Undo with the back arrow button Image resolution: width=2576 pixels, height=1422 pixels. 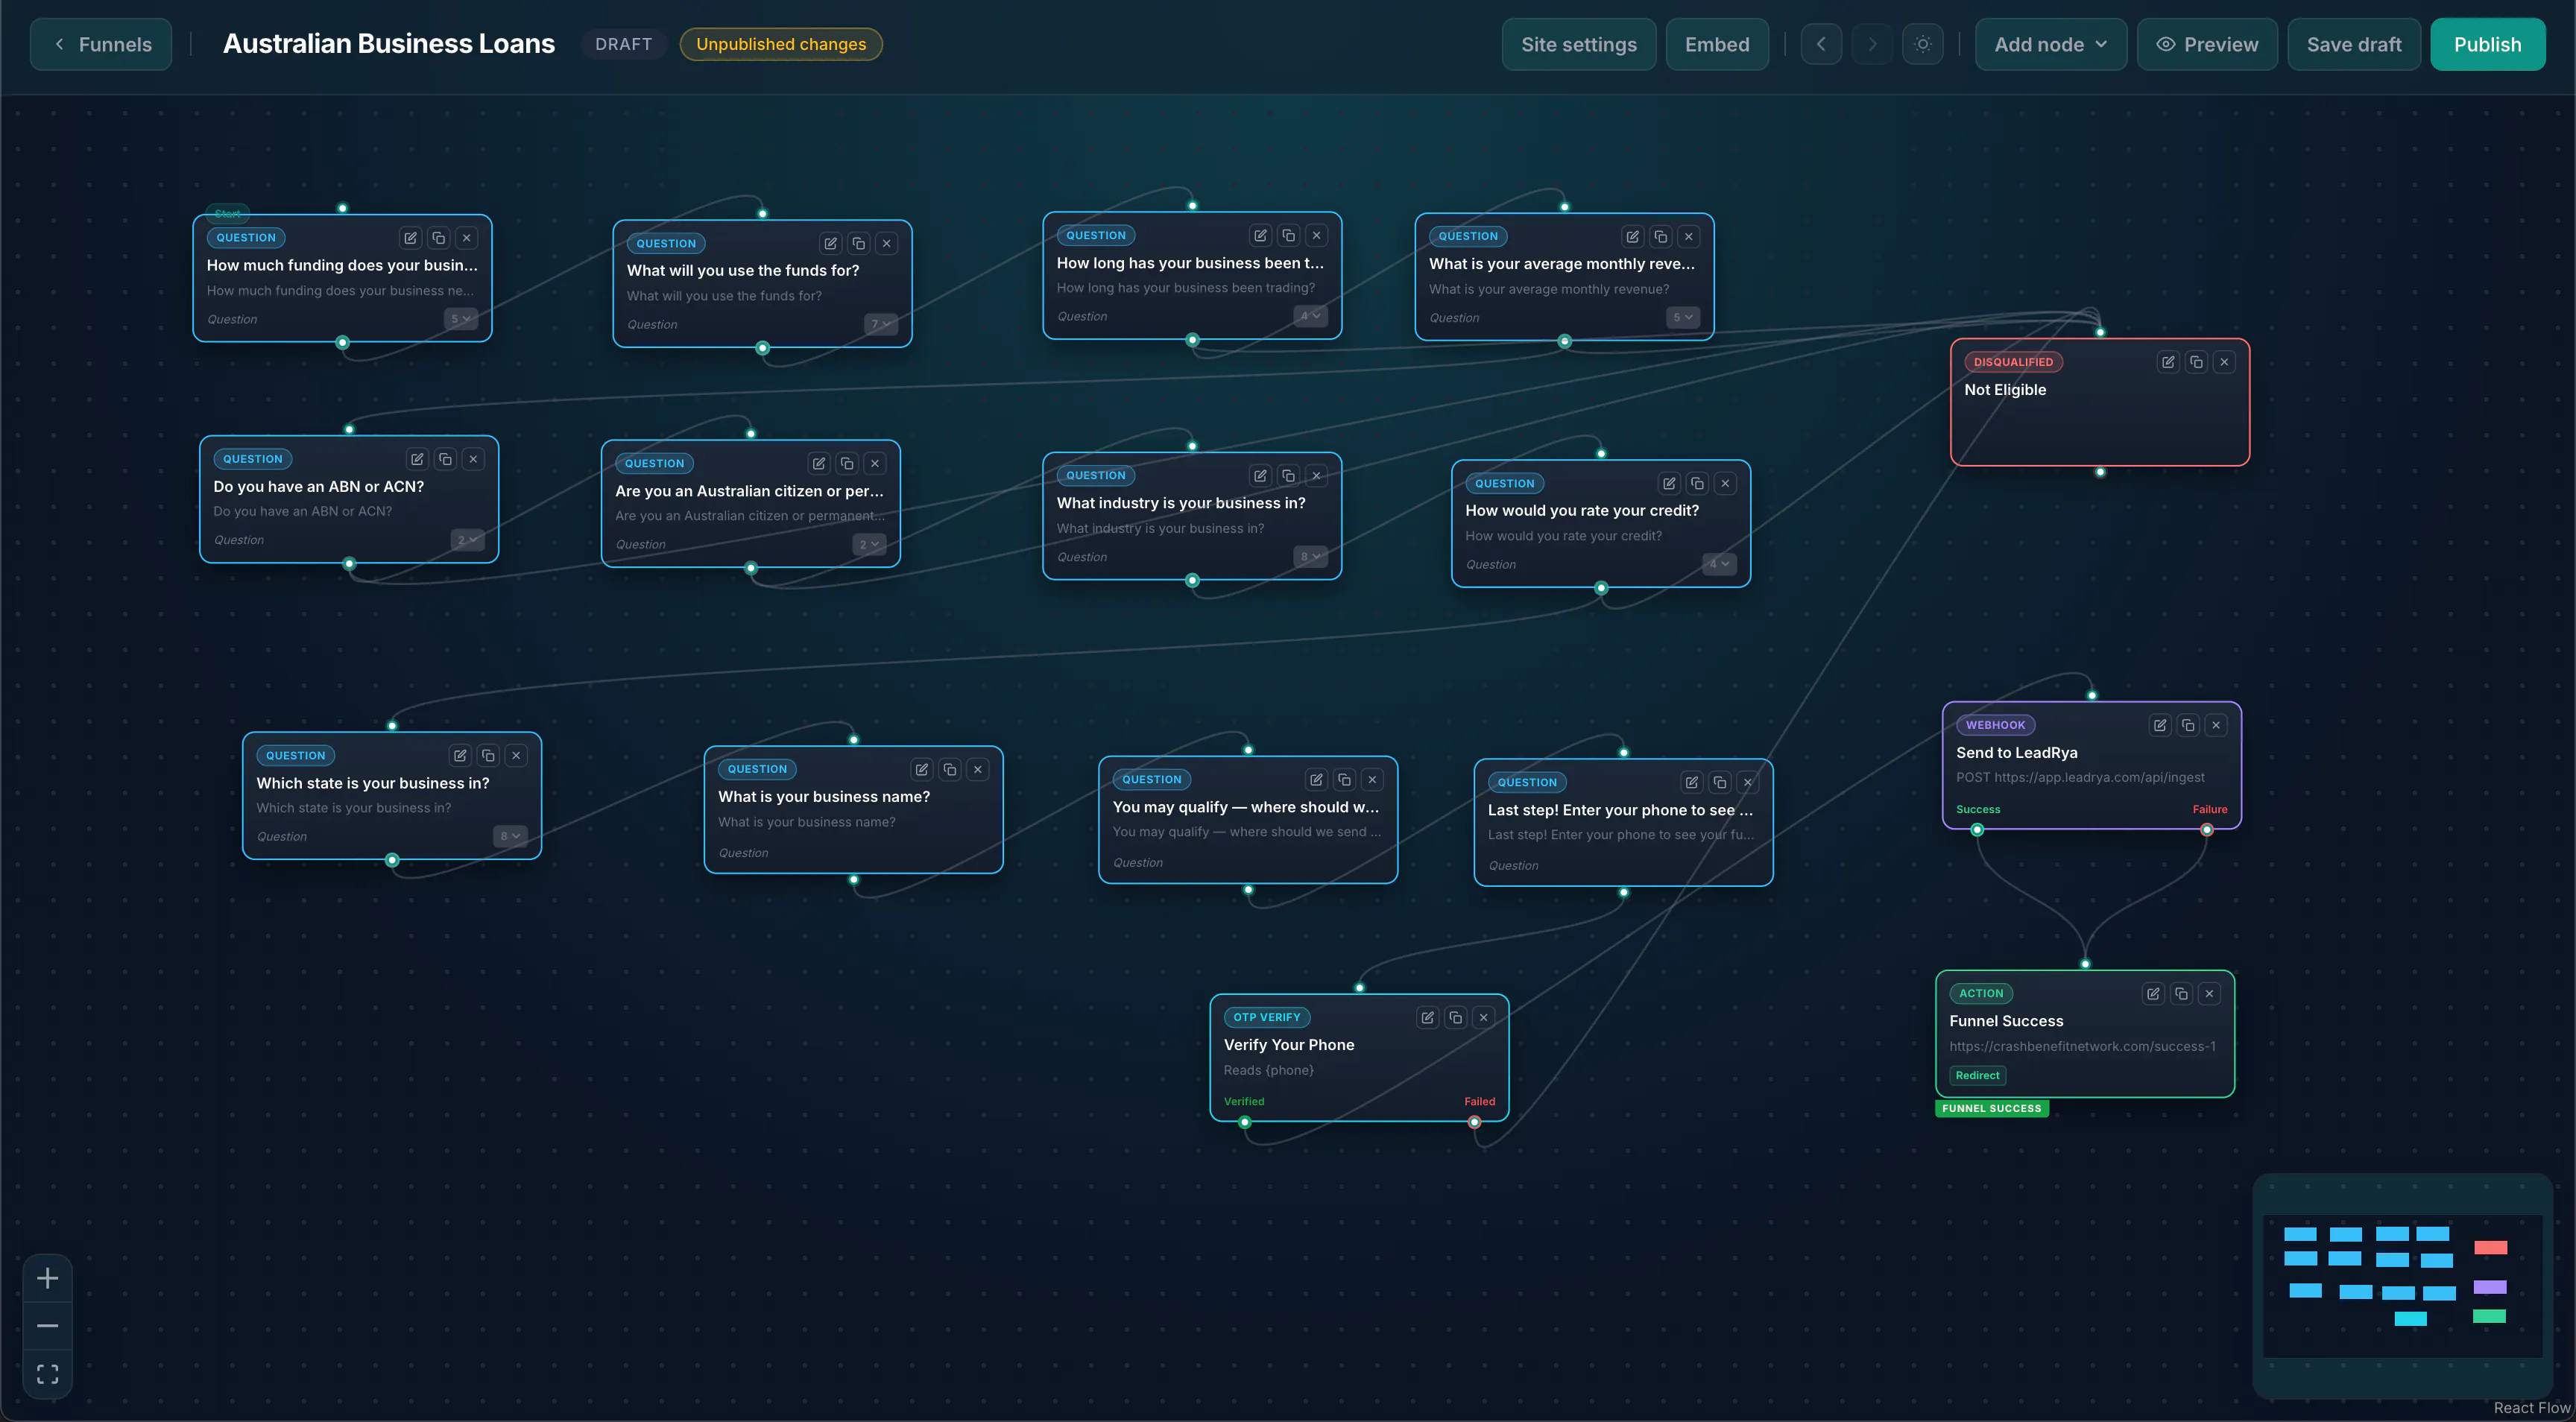(1821, 44)
